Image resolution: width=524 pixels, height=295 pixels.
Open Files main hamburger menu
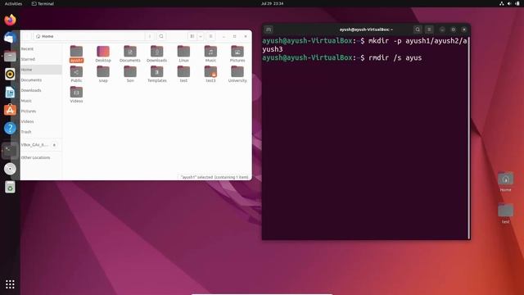click(x=211, y=36)
